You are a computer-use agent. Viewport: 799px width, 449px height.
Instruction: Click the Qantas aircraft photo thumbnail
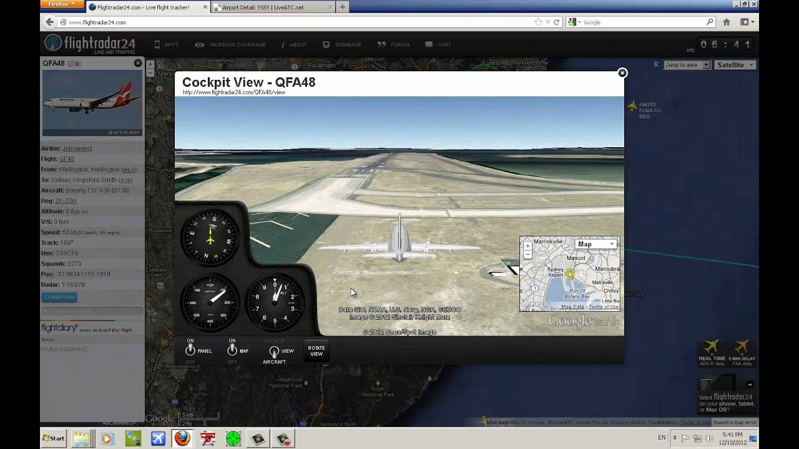click(x=92, y=103)
